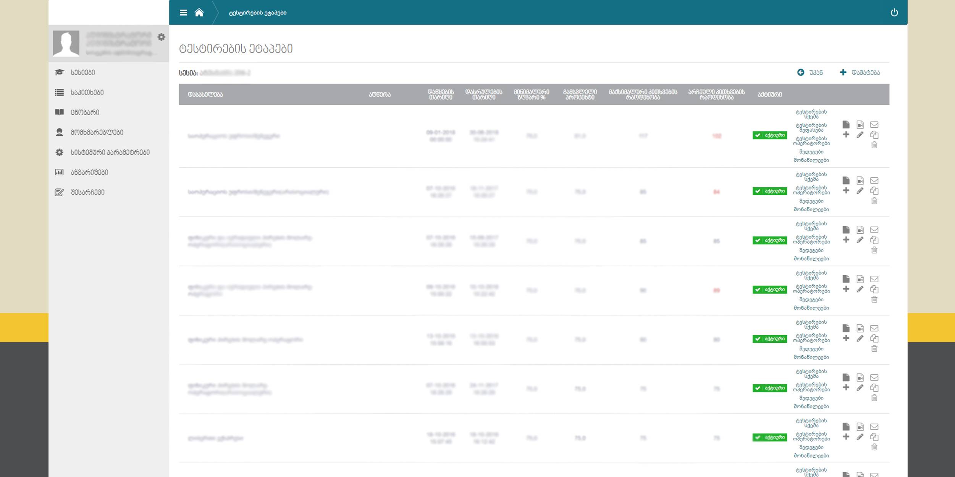This screenshot has height=477, width=955.
Task: Toggle აქტიური status in the third row
Action: [x=769, y=240]
